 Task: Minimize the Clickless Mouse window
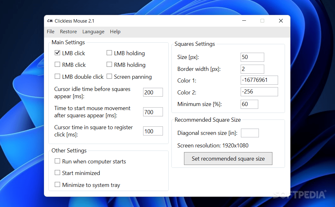(244, 21)
